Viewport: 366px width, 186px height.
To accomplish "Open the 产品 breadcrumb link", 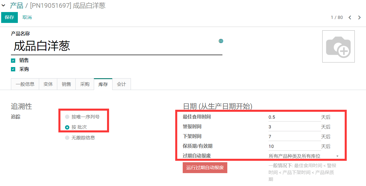I will click(x=16, y=5).
